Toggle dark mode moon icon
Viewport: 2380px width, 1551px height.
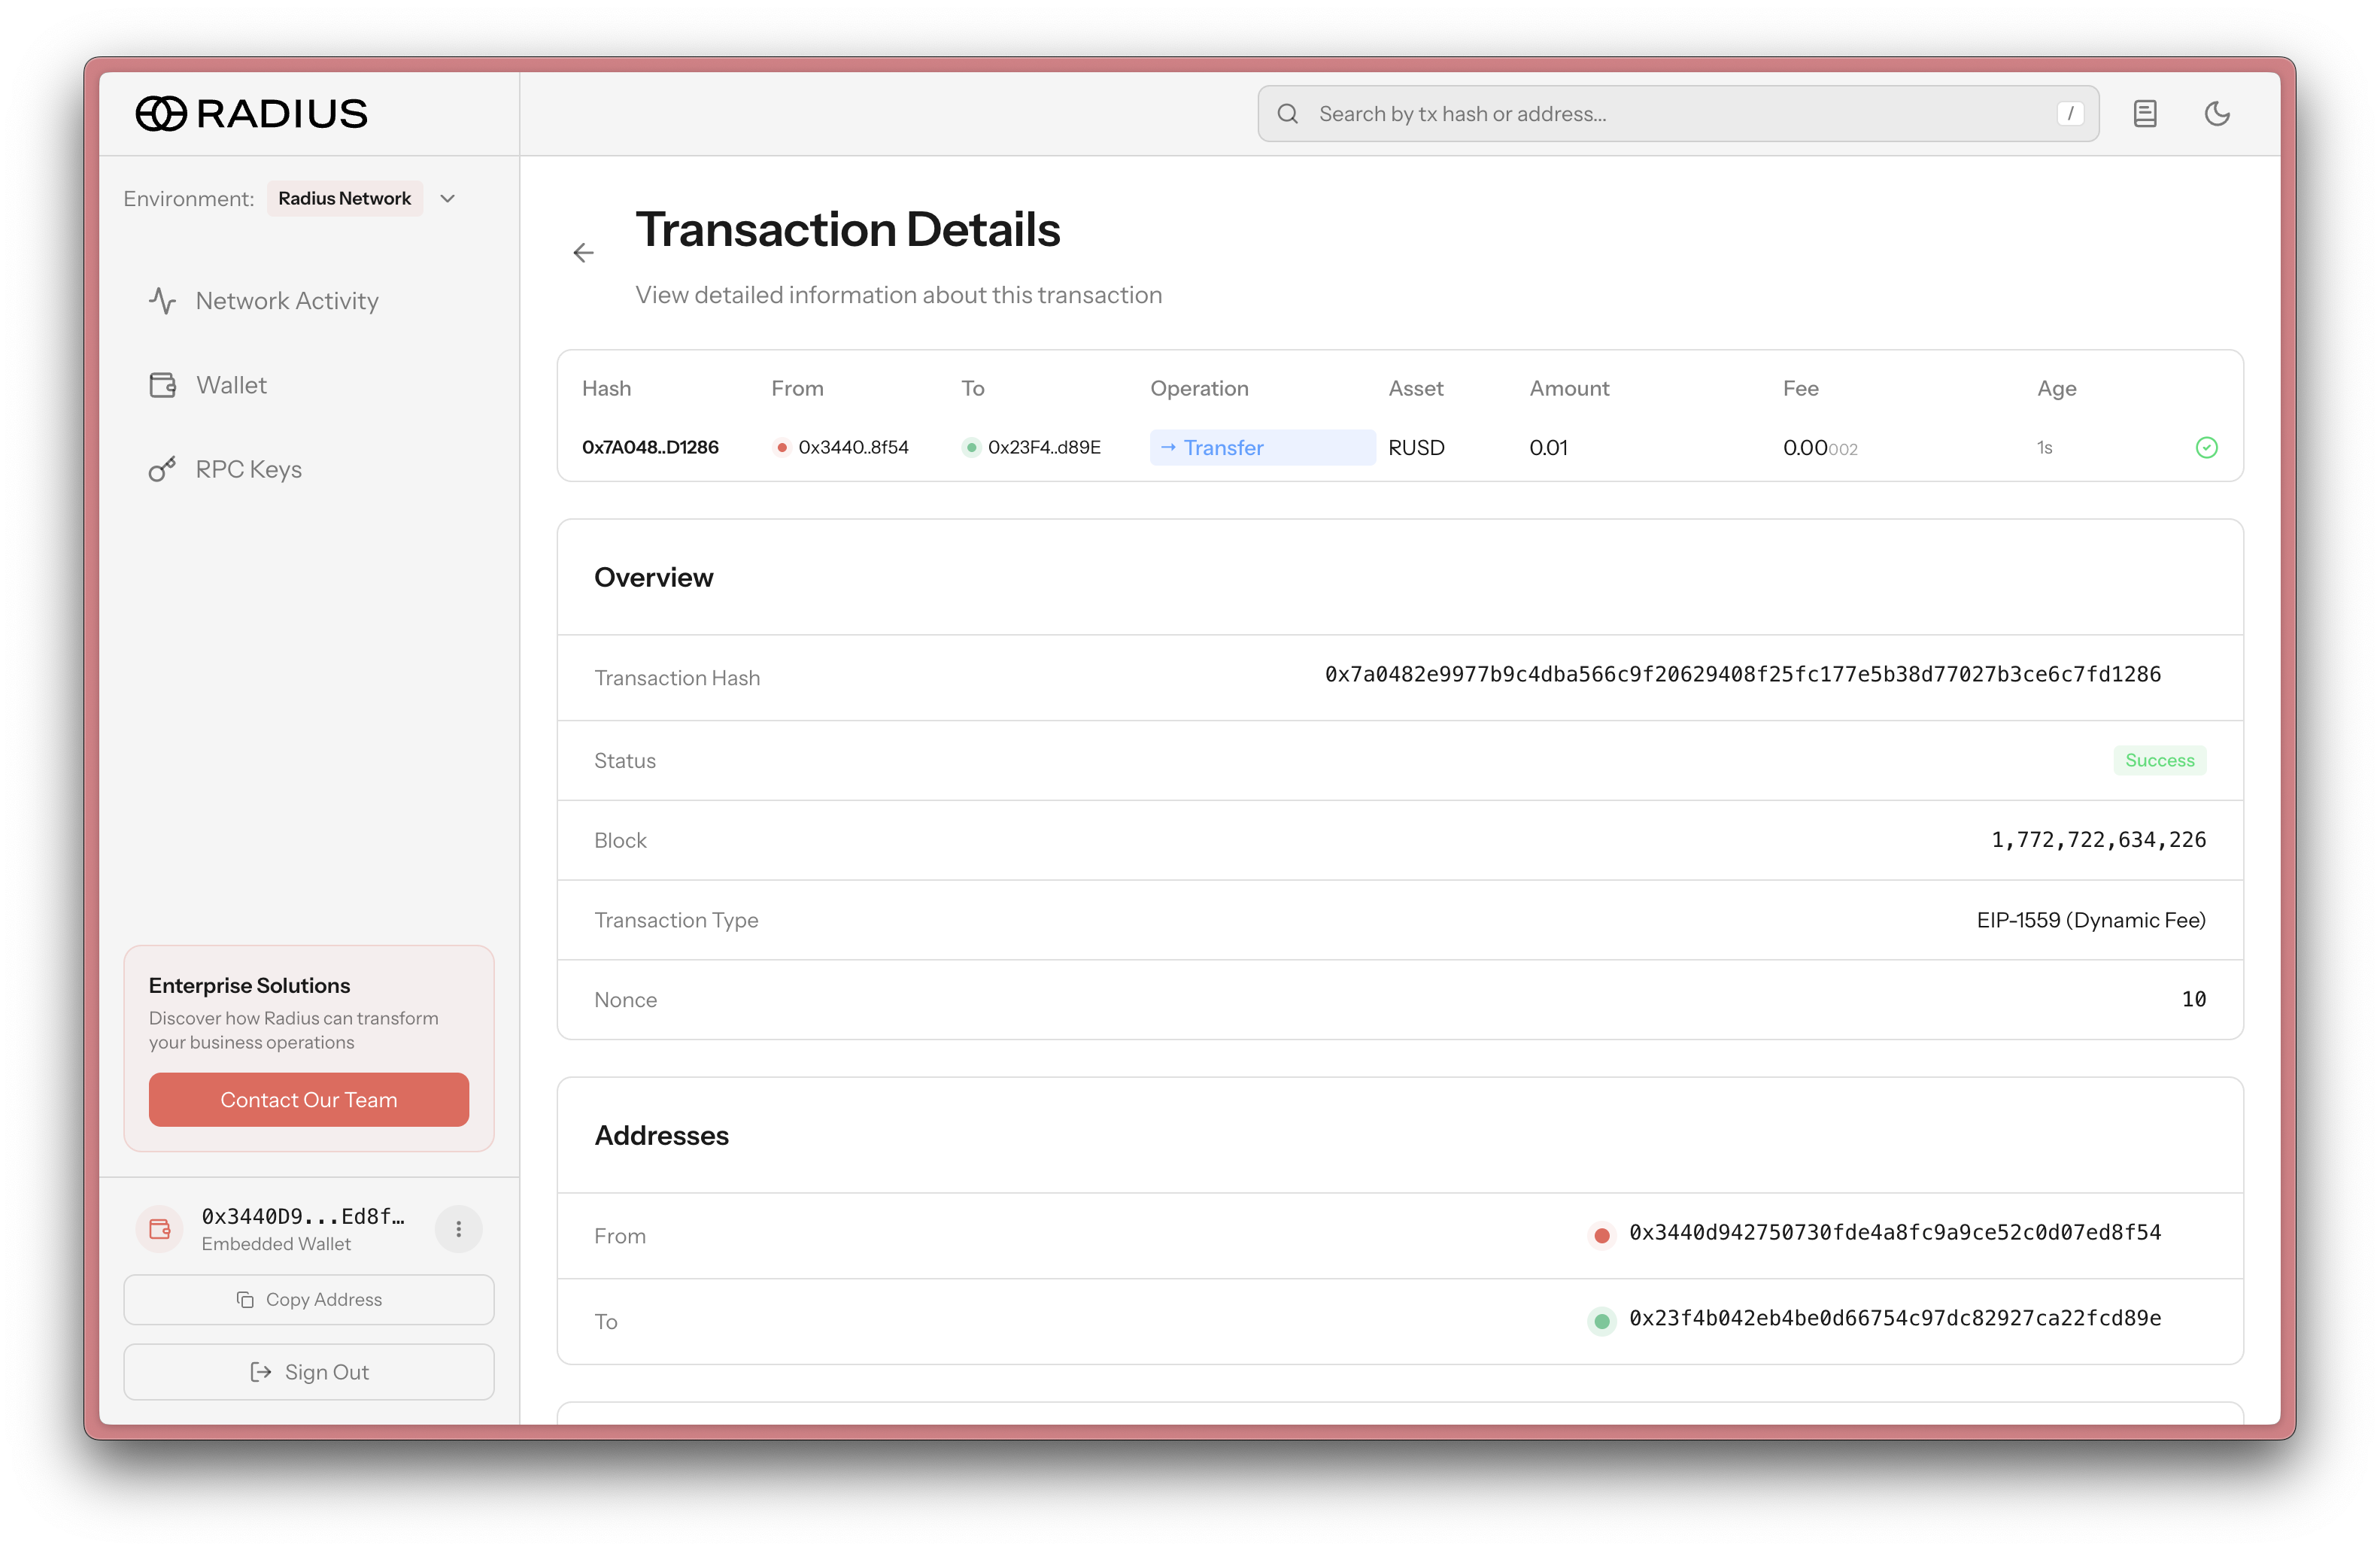pyautogui.click(x=2217, y=113)
